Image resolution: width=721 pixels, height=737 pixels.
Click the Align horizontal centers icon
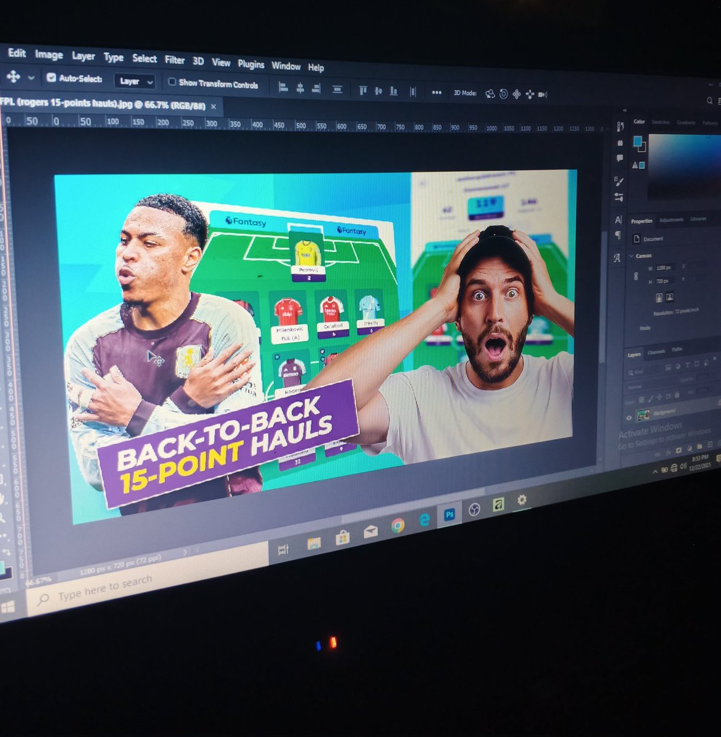[300, 88]
